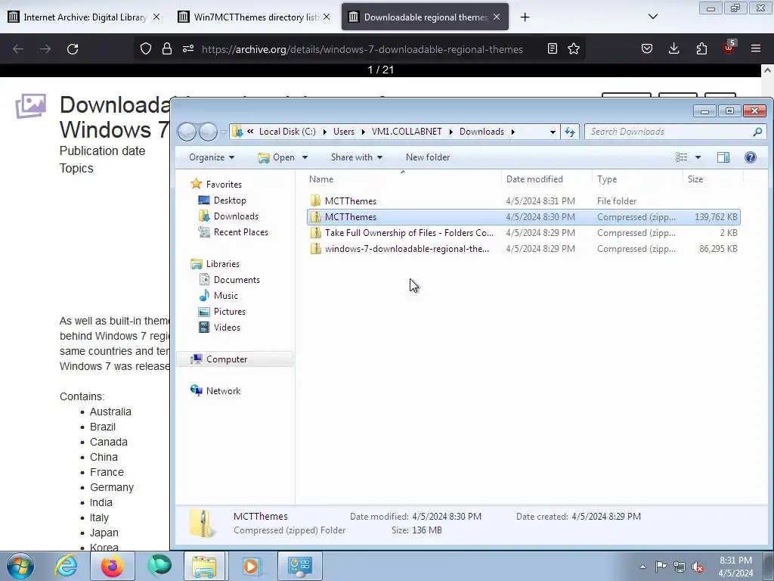The height and width of the screenshot is (581, 774).
Task: Launch Internet Explorer from the taskbar
Action: tap(66, 566)
